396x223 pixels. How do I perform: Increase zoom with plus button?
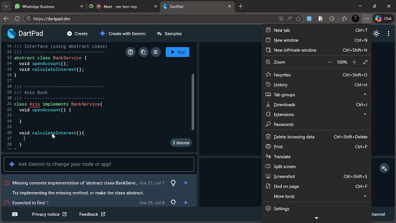pos(354,62)
